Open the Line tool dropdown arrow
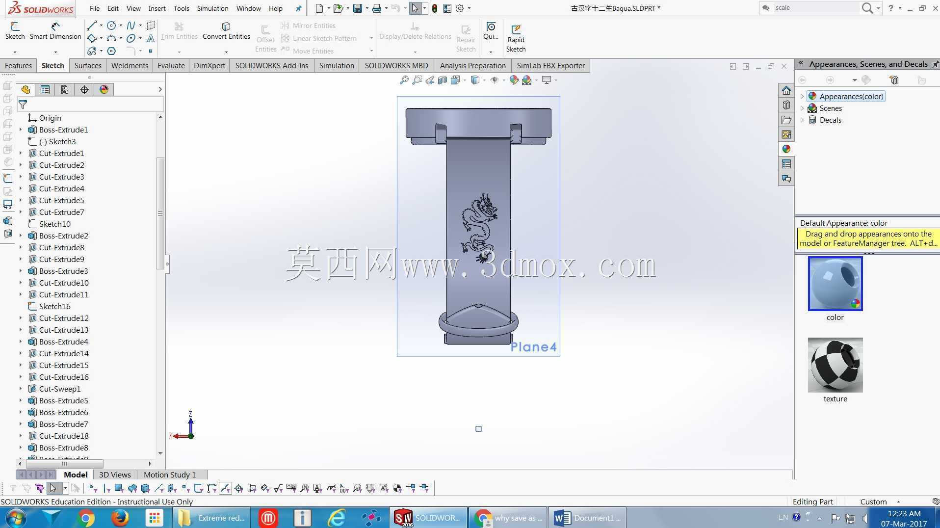This screenshot has width=940, height=528. pyautogui.click(x=101, y=26)
